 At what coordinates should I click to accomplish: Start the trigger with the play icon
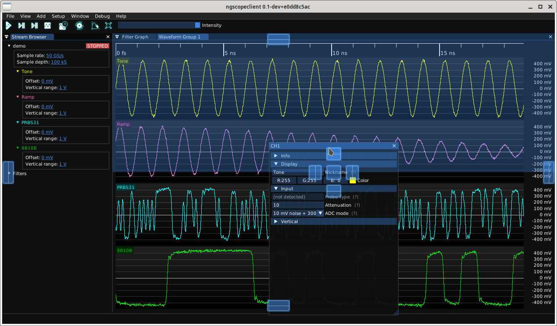9,26
